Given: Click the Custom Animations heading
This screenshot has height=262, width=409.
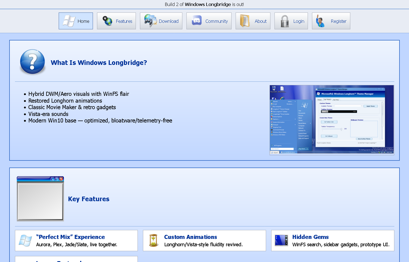Looking at the screenshot, I should point(191,237).
